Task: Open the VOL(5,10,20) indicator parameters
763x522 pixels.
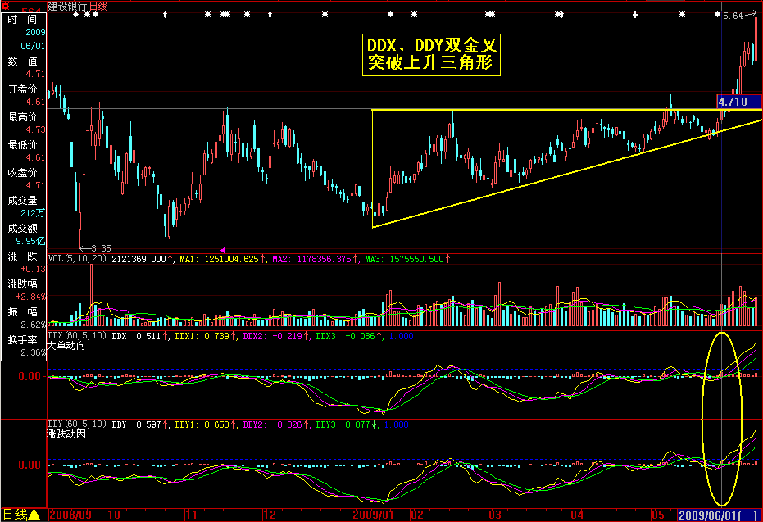Action: (78, 259)
